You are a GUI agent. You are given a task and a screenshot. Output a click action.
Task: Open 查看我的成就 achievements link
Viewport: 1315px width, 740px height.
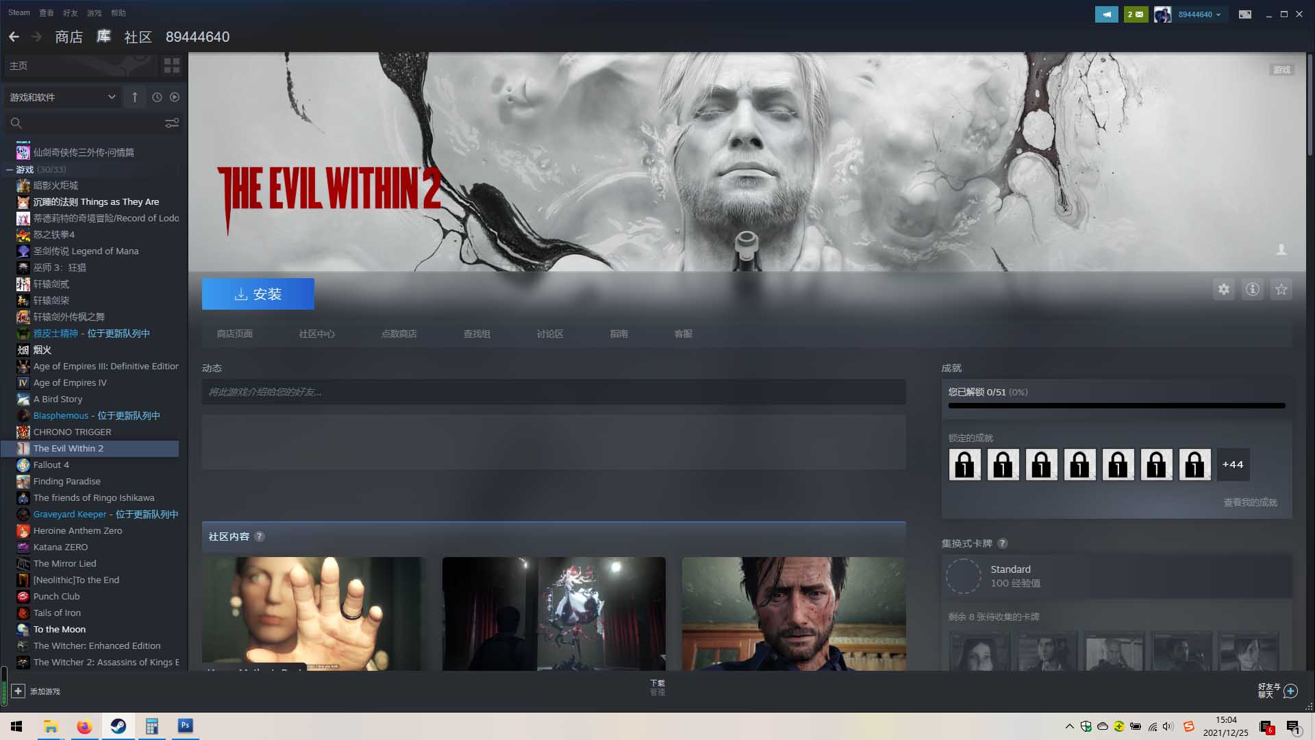click(1250, 502)
